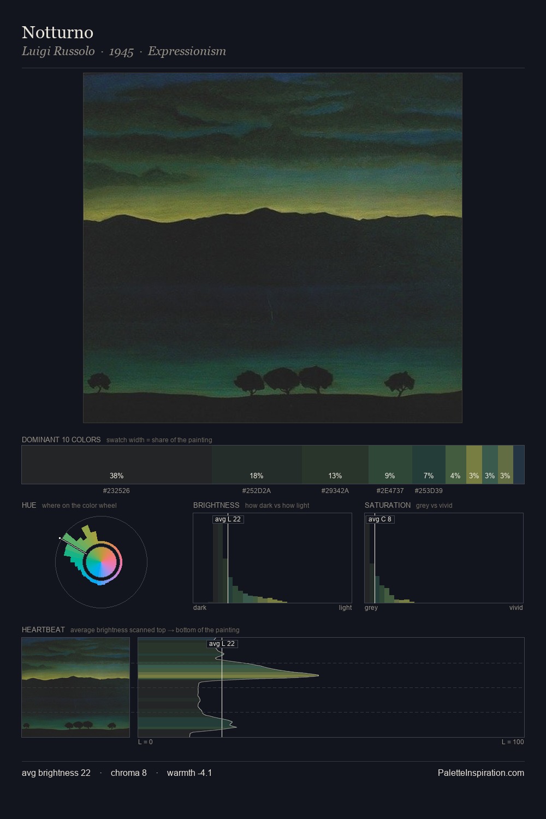Click the 'SATURATION' section heading
The image size is (546, 819).
[388, 505]
